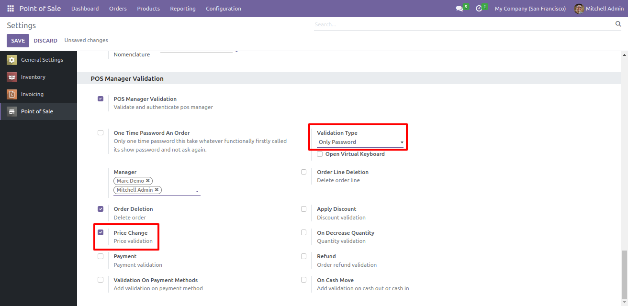Open the apps grid menu icon
Image resolution: width=628 pixels, height=306 pixels.
click(x=11, y=9)
